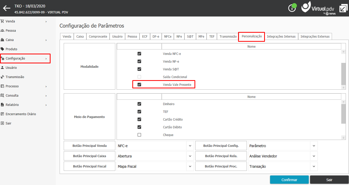Expand the Processo sidebar submenu chevron

point(46,87)
